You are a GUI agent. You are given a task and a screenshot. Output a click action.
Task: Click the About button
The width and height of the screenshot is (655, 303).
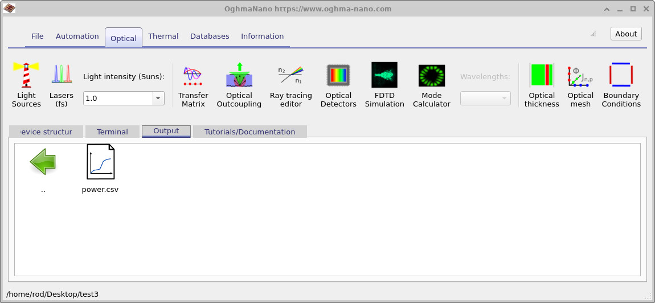pyautogui.click(x=626, y=34)
